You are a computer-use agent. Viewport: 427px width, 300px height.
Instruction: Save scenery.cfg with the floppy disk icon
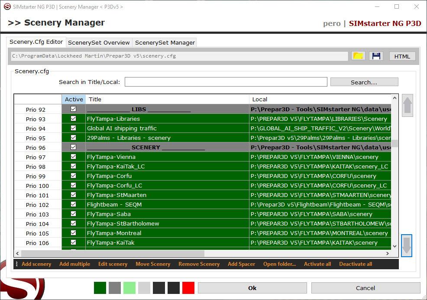(376, 56)
